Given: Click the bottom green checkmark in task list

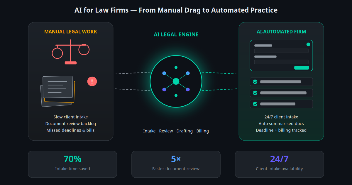Looking at the screenshot, I should tap(255, 104).
